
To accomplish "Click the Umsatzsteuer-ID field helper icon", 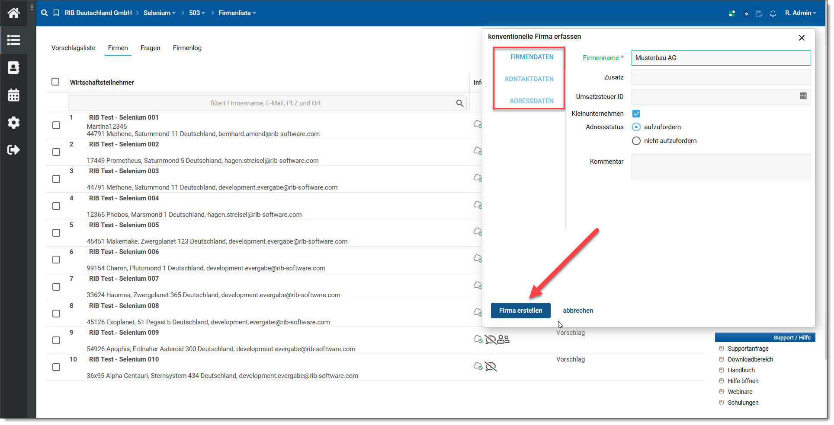I will tap(803, 96).
